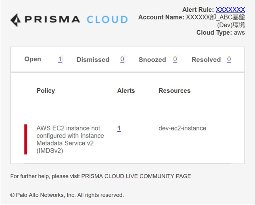The image size is (255, 205).
Task: Click the dev-ec2-instance resource name
Action: point(182,128)
